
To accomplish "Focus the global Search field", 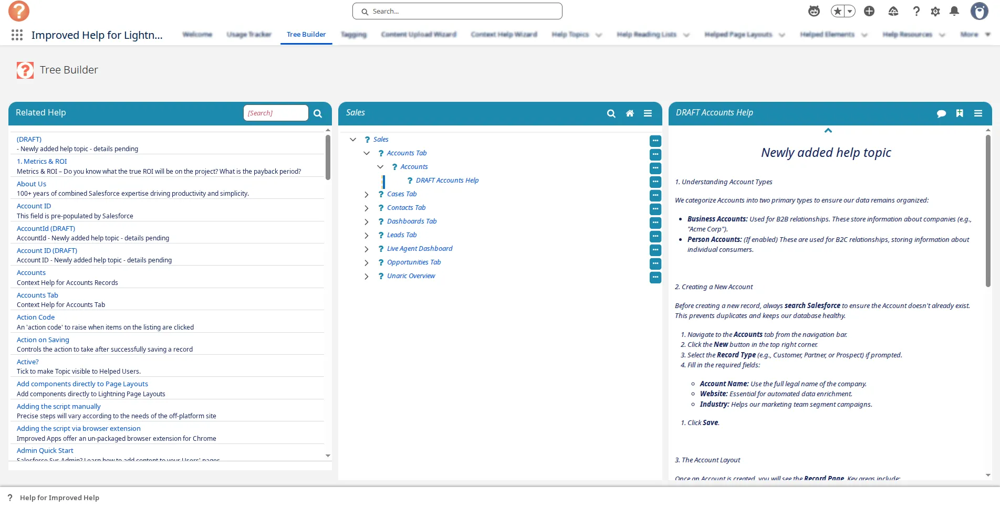I will [457, 11].
